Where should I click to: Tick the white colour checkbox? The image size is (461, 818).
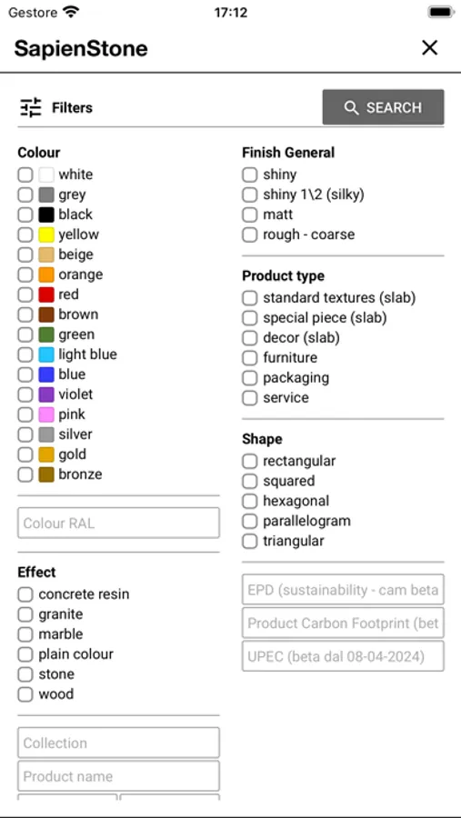pyautogui.click(x=25, y=175)
